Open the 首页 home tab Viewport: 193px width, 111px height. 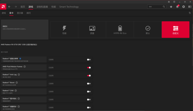(x=23, y=7)
